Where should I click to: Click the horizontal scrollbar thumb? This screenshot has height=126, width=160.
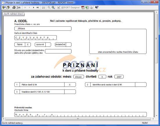tap(78, 119)
